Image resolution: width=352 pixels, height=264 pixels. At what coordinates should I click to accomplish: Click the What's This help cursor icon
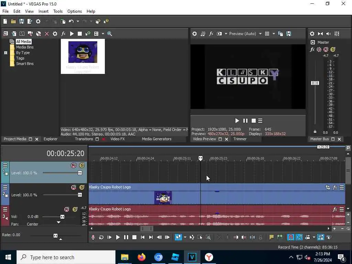[x=106, y=21]
